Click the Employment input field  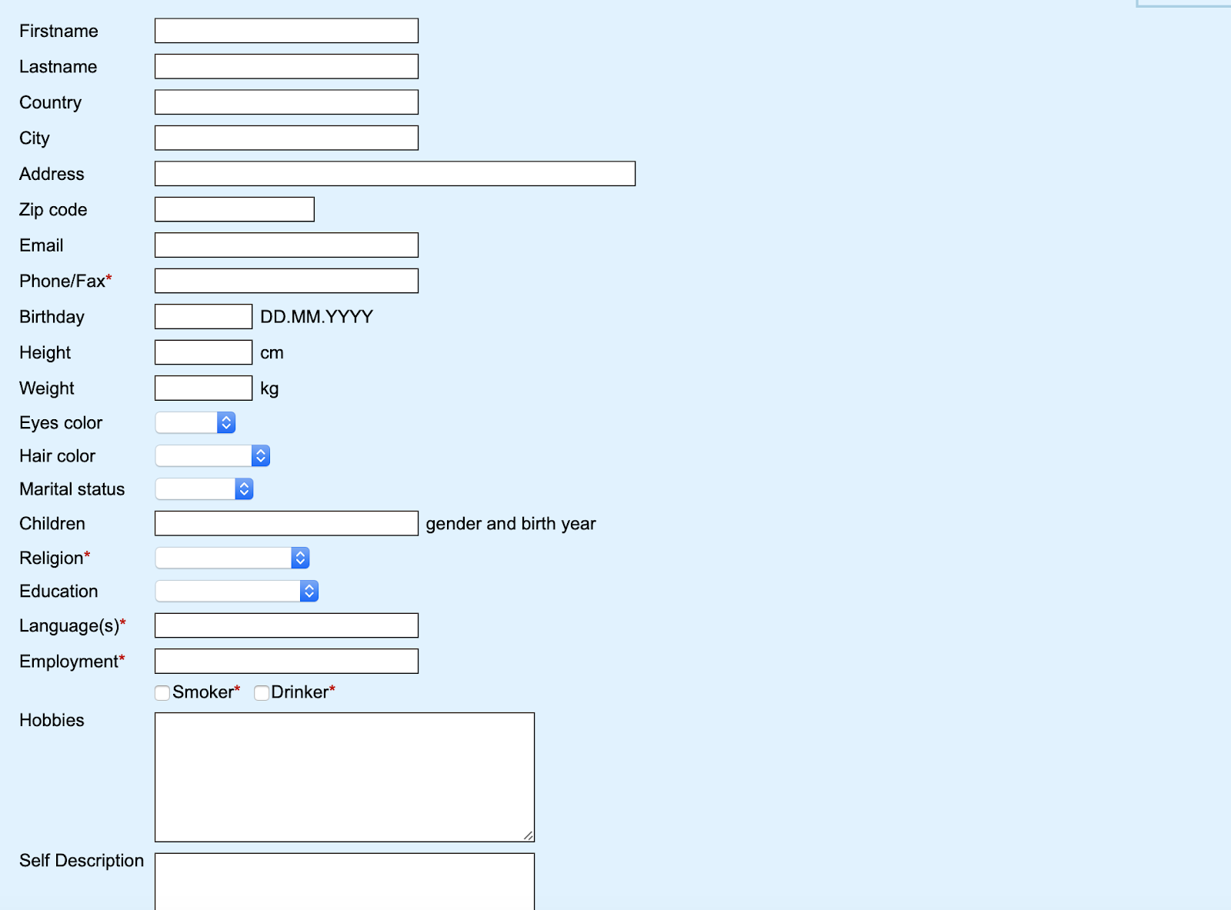click(286, 662)
